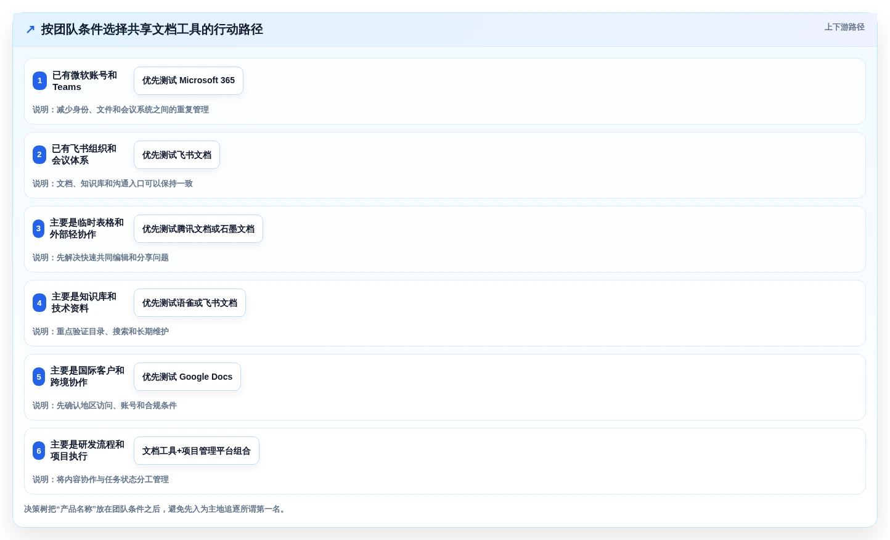Click the step 2 number badge
This screenshot has width=890, height=540.
click(x=39, y=155)
